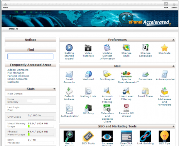Screen dimensions: 179x146
Task: Open the Mailing Lists icon
Action: (x=88, y=91)
